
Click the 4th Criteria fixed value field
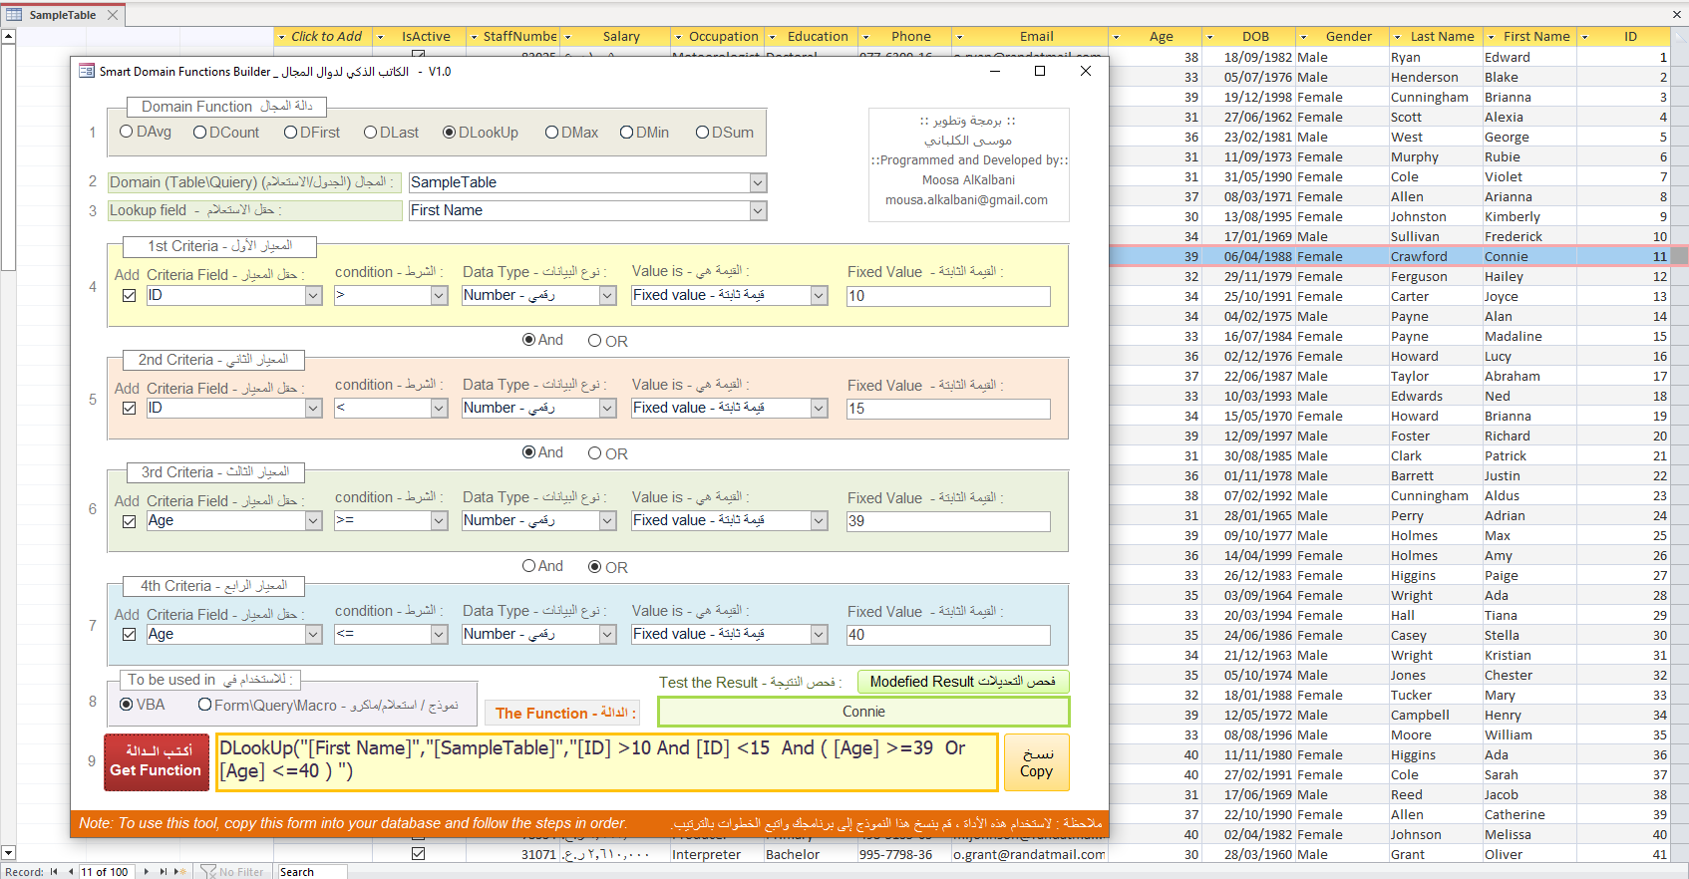coord(947,635)
